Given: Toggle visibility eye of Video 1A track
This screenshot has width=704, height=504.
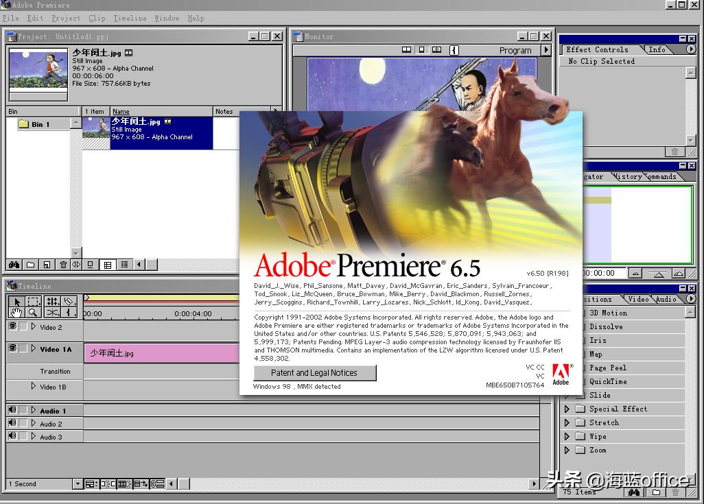Looking at the screenshot, I should pos(12,348).
